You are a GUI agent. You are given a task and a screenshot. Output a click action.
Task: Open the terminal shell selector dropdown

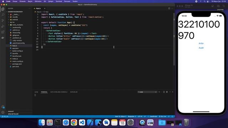pyautogui.click(x=147, y=92)
